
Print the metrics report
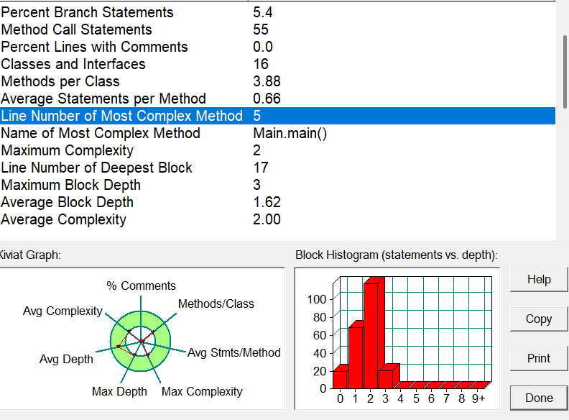(x=539, y=359)
